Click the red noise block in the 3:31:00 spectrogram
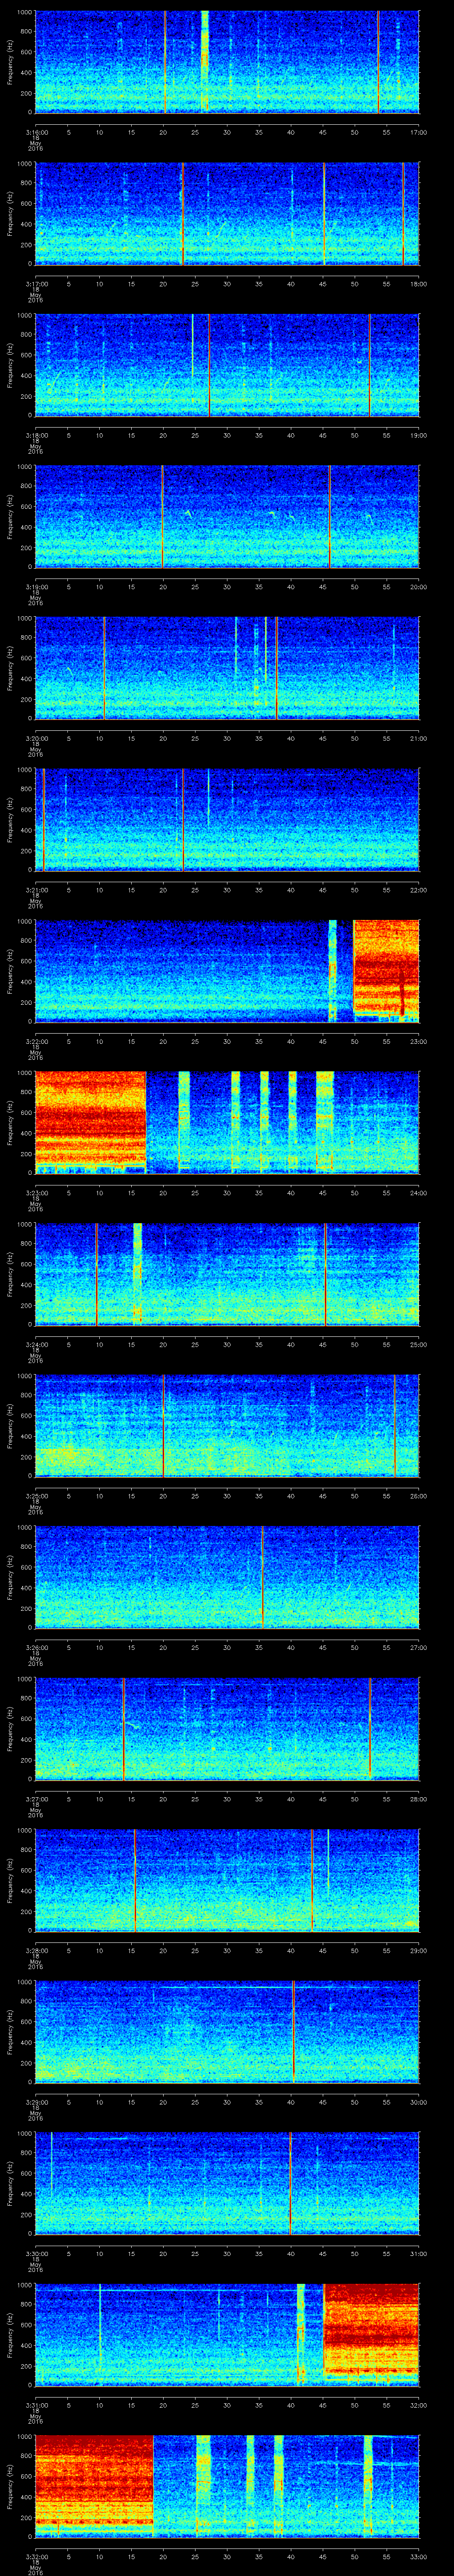The height and width of the screenshot is (2576, 454). click(371, 2331)
